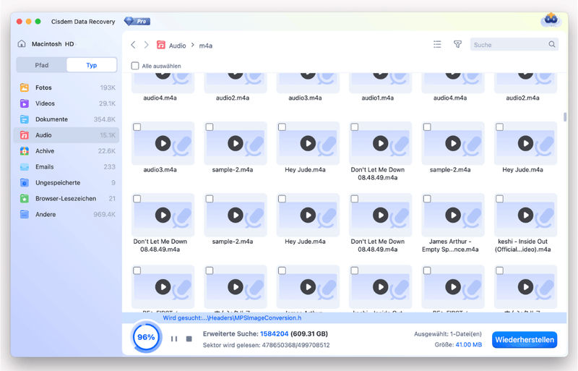The width and height of the screenshot is (578, 371).
Task: Click the home icon beside Macintosh HD
Action: [22, 44]
